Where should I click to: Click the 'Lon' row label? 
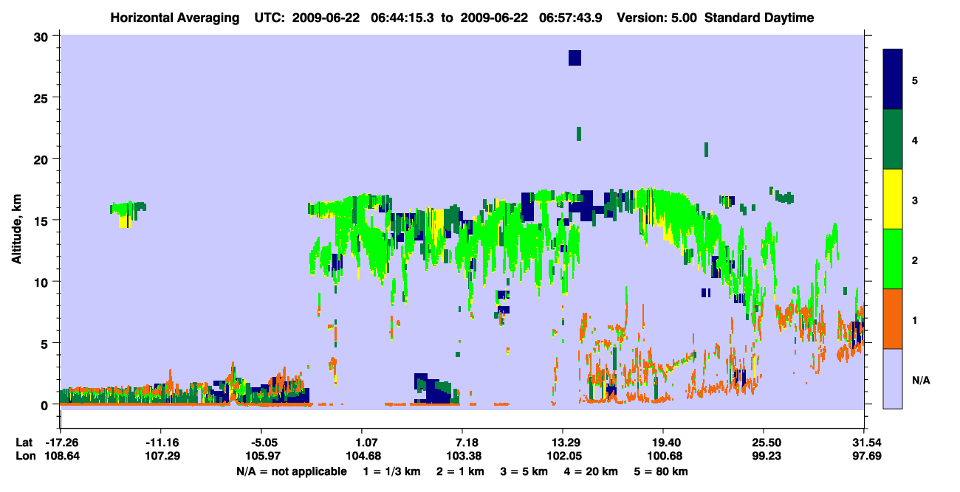point(25,456)
